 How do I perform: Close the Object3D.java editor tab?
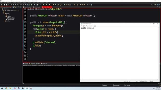click(51, 7)
